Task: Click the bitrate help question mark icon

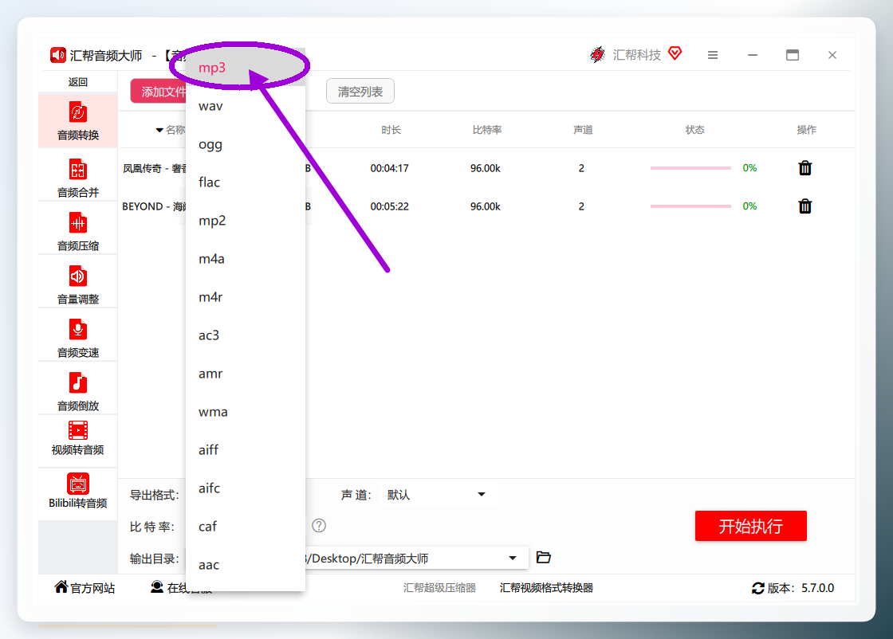Action: 319,526
